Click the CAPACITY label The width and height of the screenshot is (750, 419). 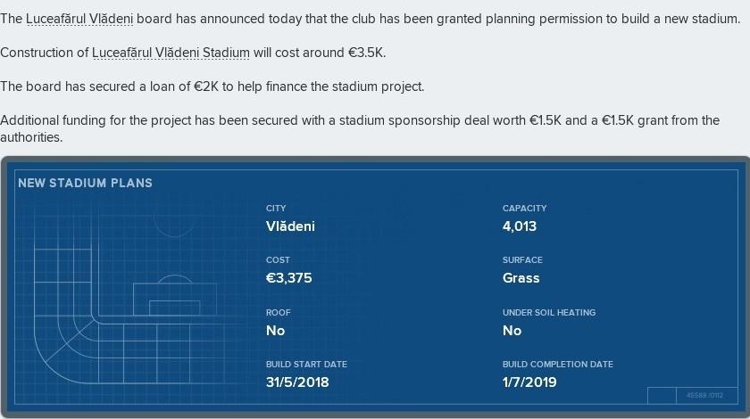click(524, 209)
